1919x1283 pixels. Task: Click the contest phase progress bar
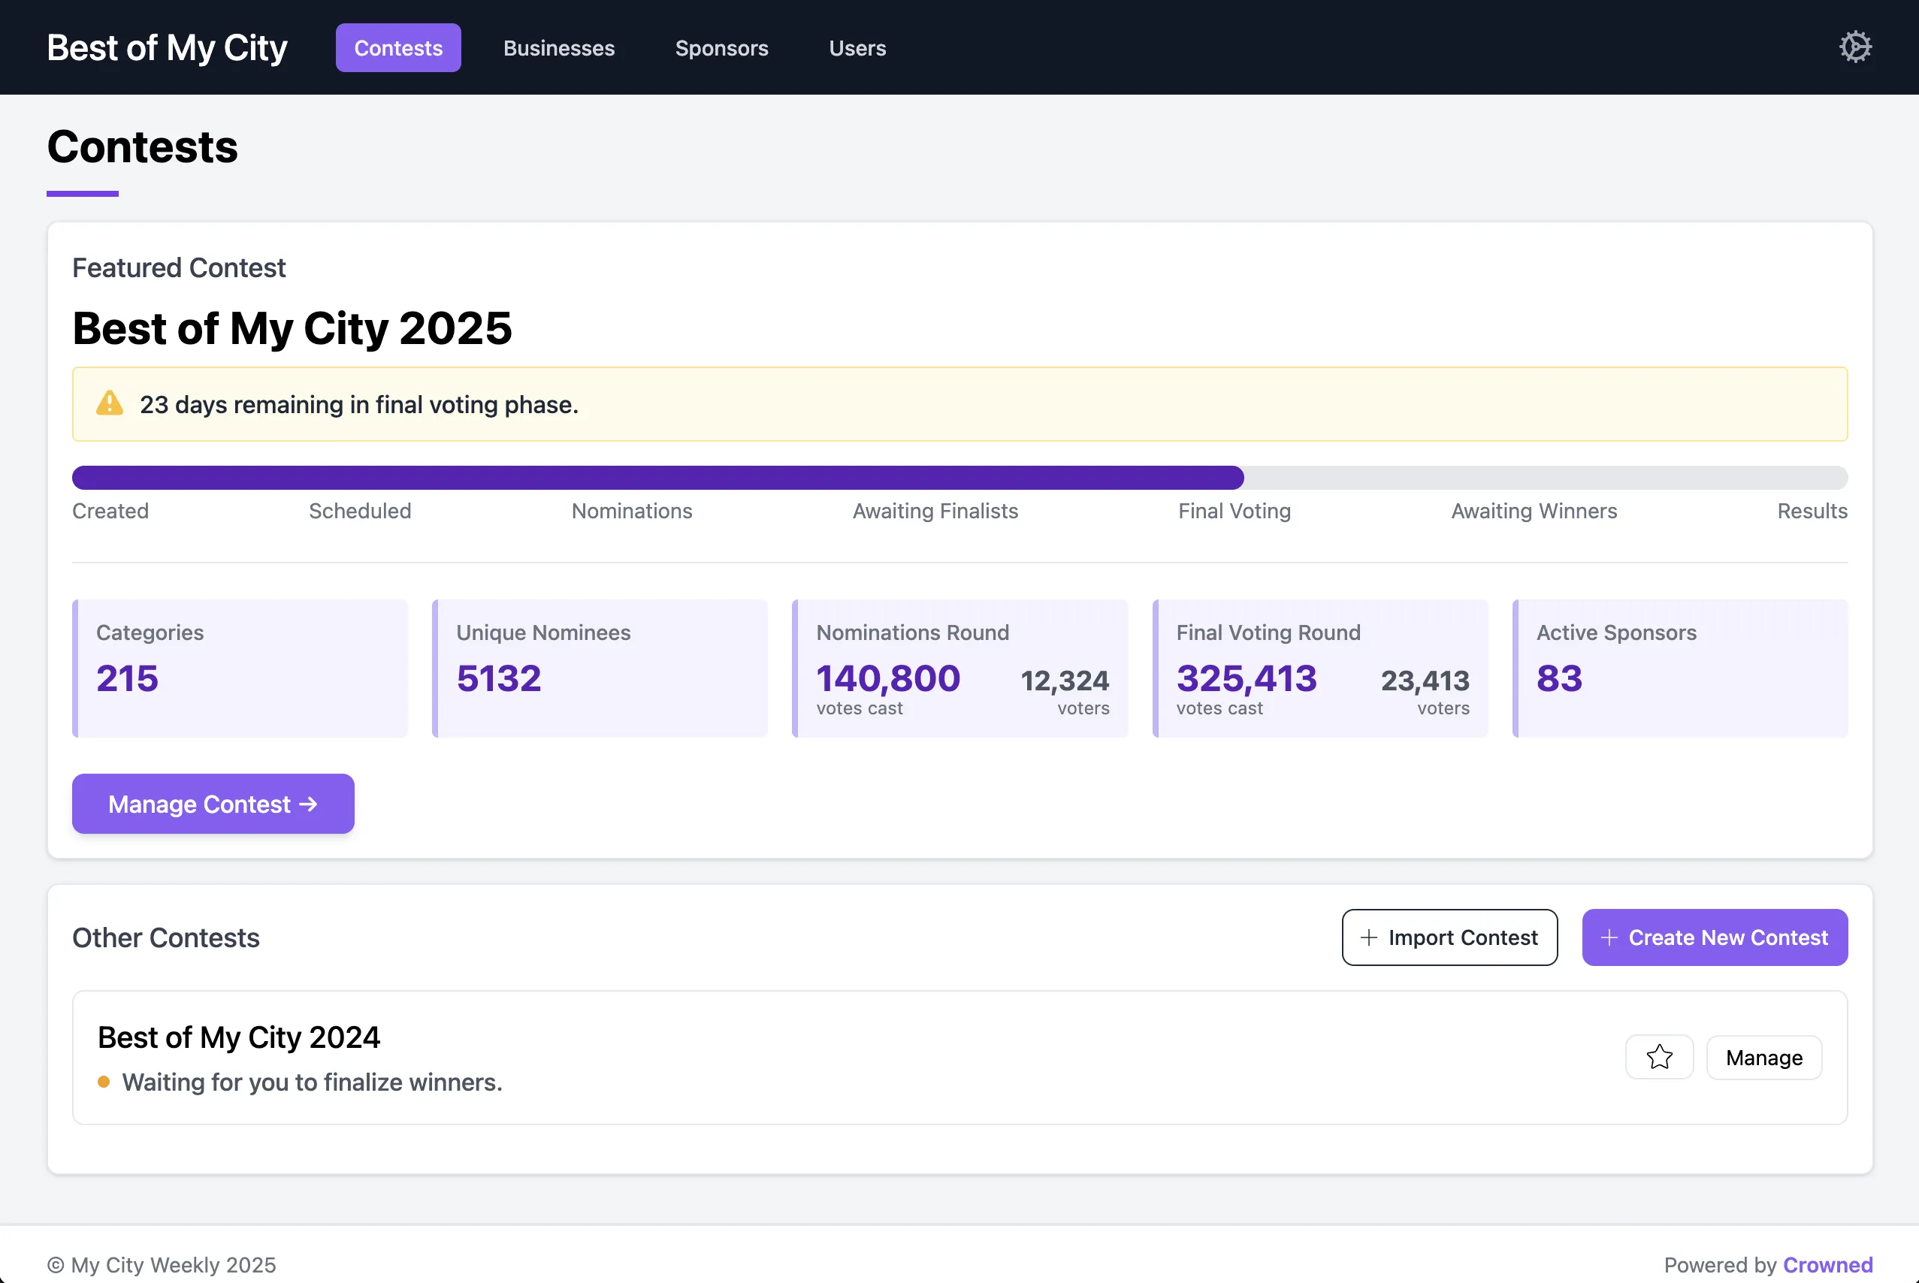959,478
